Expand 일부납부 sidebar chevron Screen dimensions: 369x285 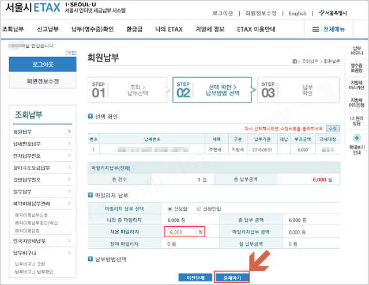tap(69, 191)
